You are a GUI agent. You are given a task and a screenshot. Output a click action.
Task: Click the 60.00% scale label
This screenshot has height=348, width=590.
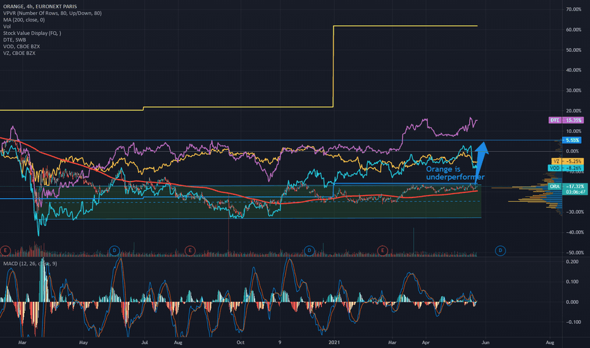[574, 30]
